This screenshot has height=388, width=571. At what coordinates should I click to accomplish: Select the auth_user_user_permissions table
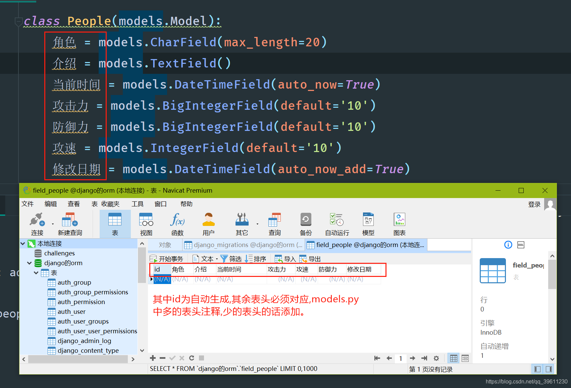pos(97,331)
